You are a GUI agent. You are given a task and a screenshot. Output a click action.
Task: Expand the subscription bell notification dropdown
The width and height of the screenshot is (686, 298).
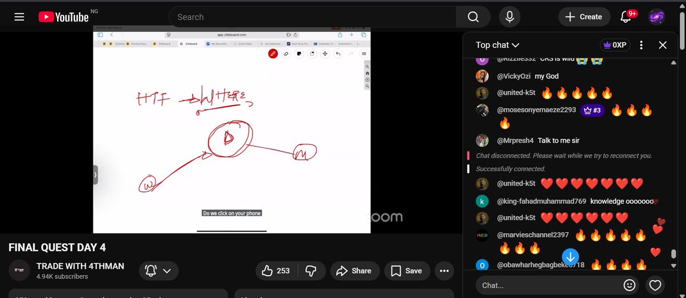point(158,271)
